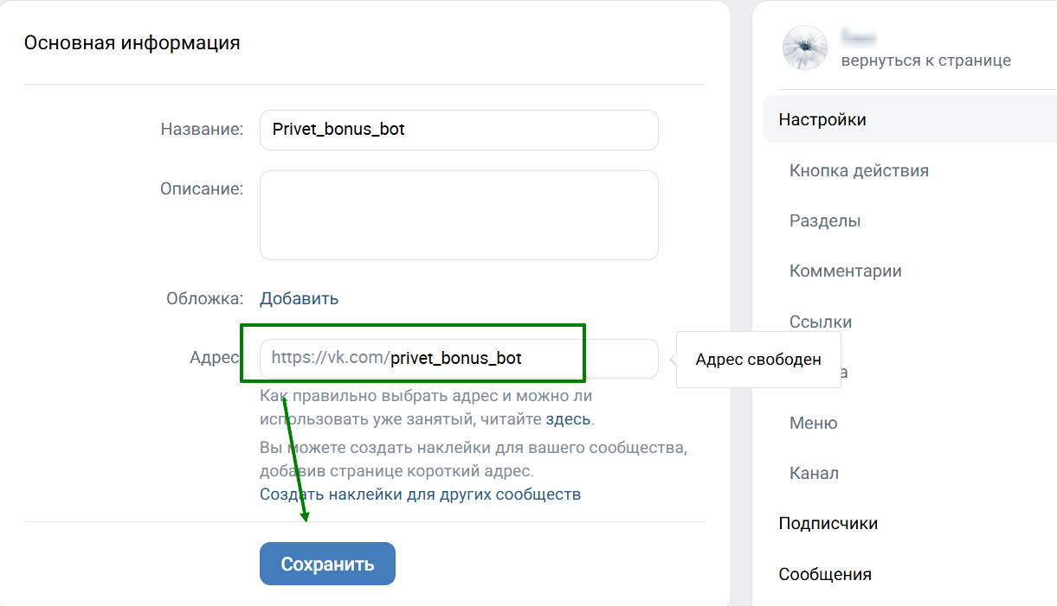The height and width of the screenshot is (606, 1057).
Task: Select Настройки in the sidebar
Action: (x=822, y=119)
